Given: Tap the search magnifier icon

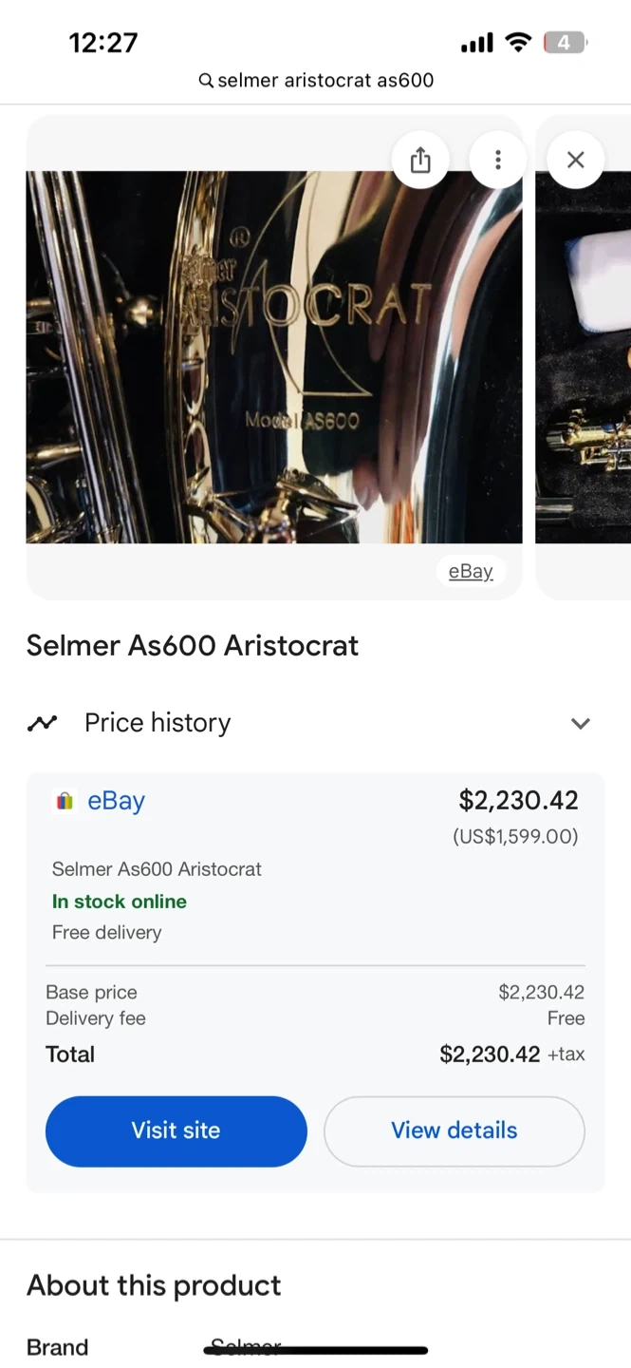Looking at the screenshot, I should click(x=206, y=81).
